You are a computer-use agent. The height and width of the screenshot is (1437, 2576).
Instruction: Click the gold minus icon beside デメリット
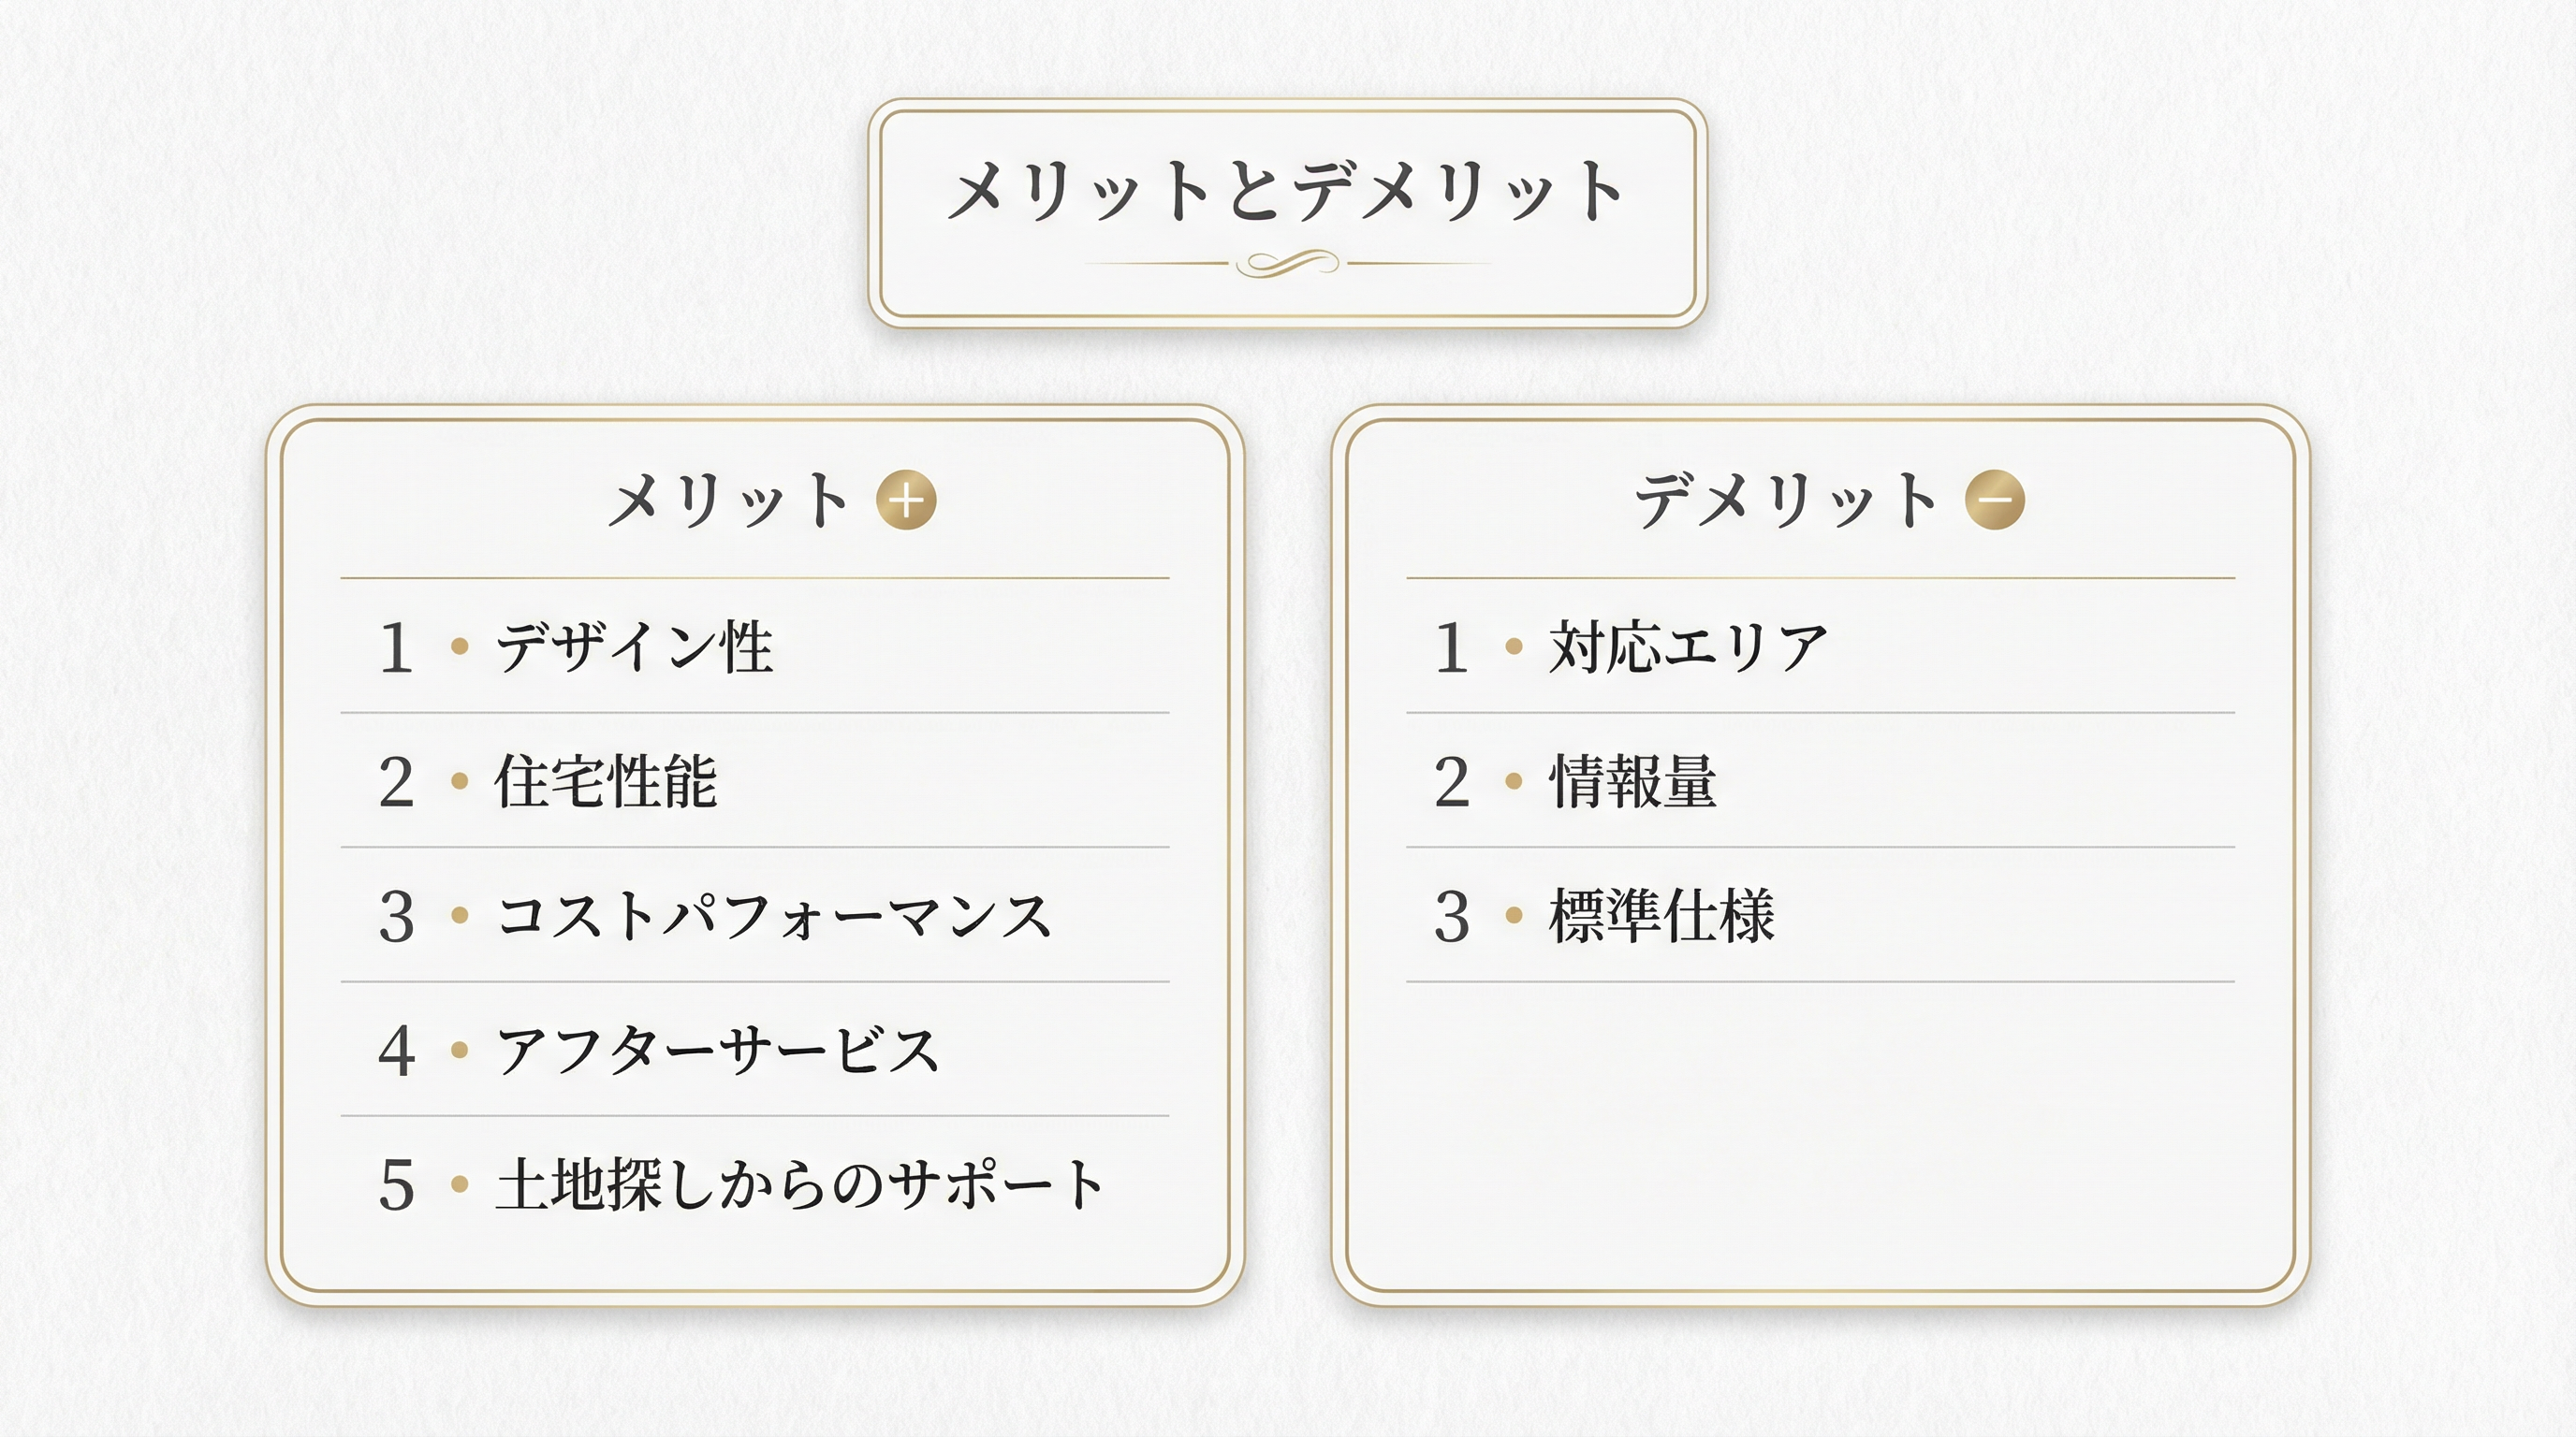coord(1994,501)
